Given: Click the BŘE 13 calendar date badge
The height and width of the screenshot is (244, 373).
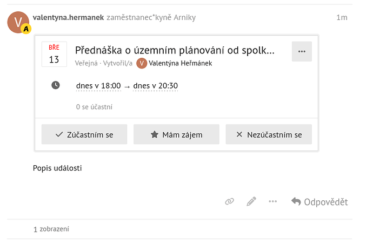Looking at the screenshot, I should tap(54, 55).
